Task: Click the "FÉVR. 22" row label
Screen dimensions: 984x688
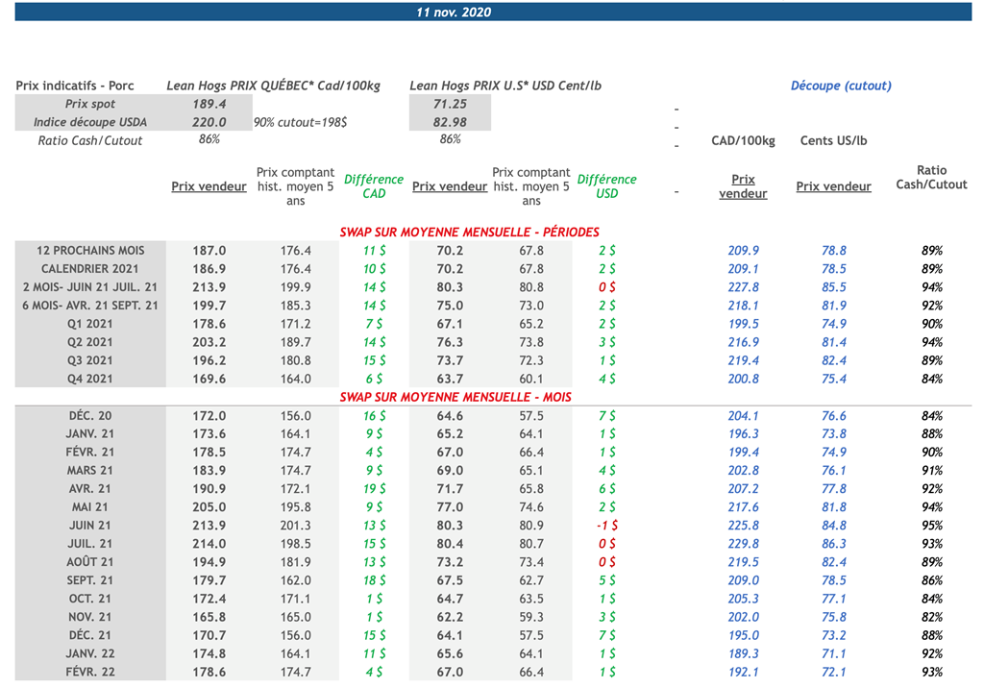Action: click(89, 672)
